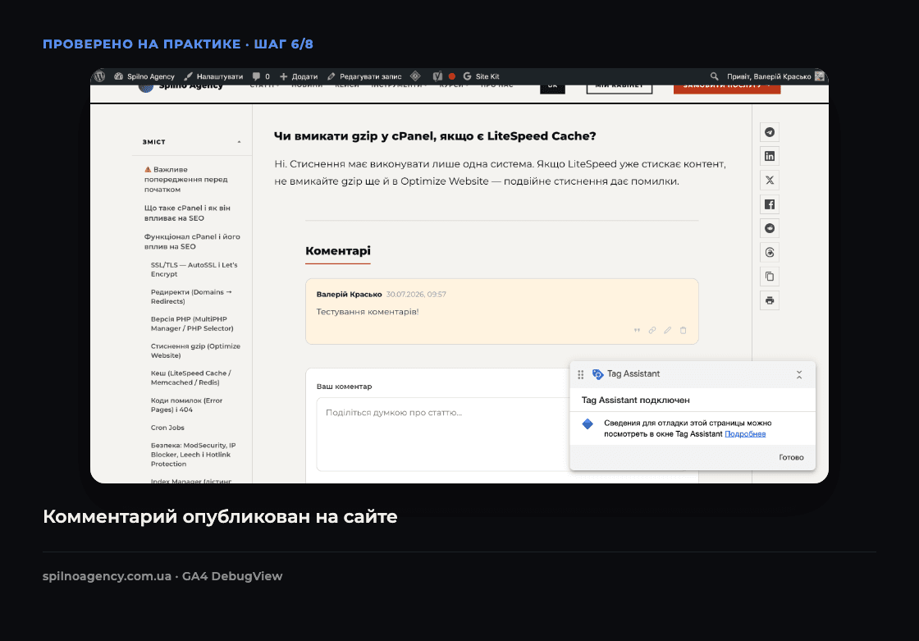Open the WordPress logo menu in admin bar
The height and width of the screenshot is (641, 919).
[x=99, y=76]
